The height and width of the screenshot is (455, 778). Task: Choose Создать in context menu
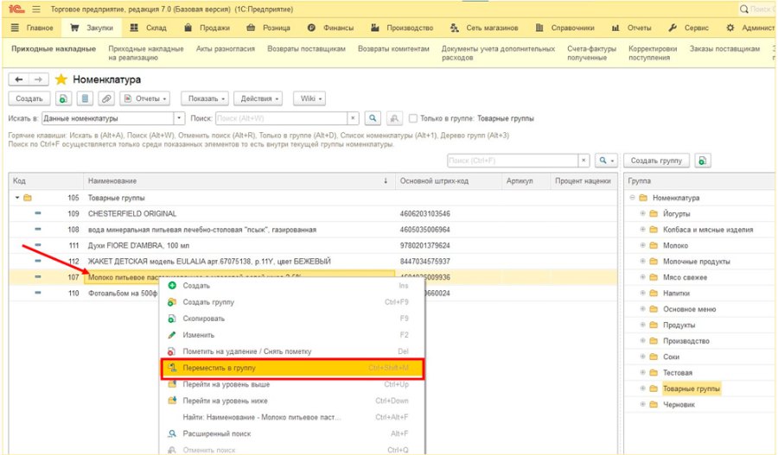pyautogui.click(x=293, y=286)
